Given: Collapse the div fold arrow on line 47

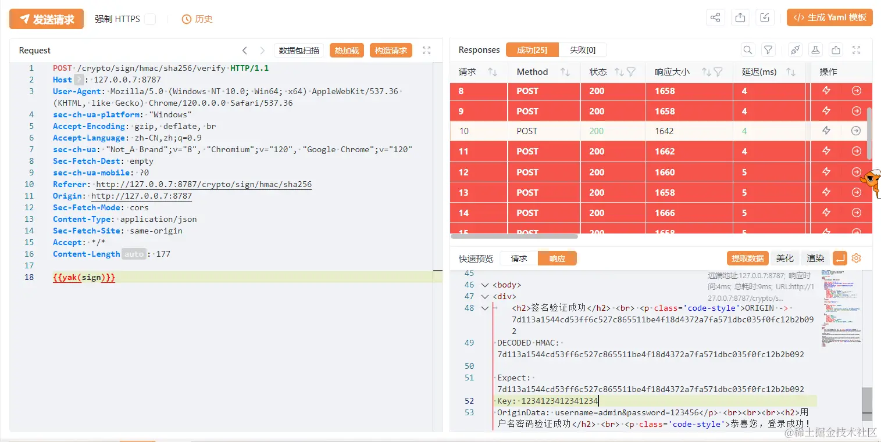Looking at the screenshot, I should click(x=485, y=297).
